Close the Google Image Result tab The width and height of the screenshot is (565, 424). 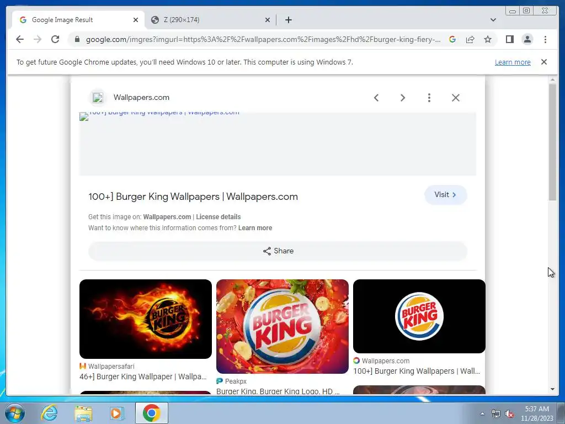[x=136, y=20]
